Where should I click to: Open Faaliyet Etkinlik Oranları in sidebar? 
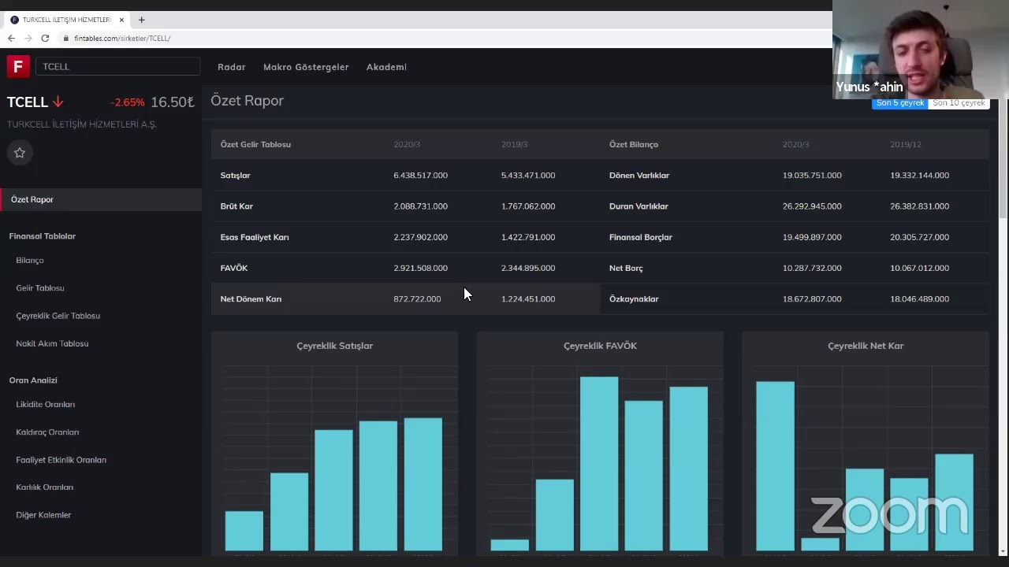click(61, 460)
